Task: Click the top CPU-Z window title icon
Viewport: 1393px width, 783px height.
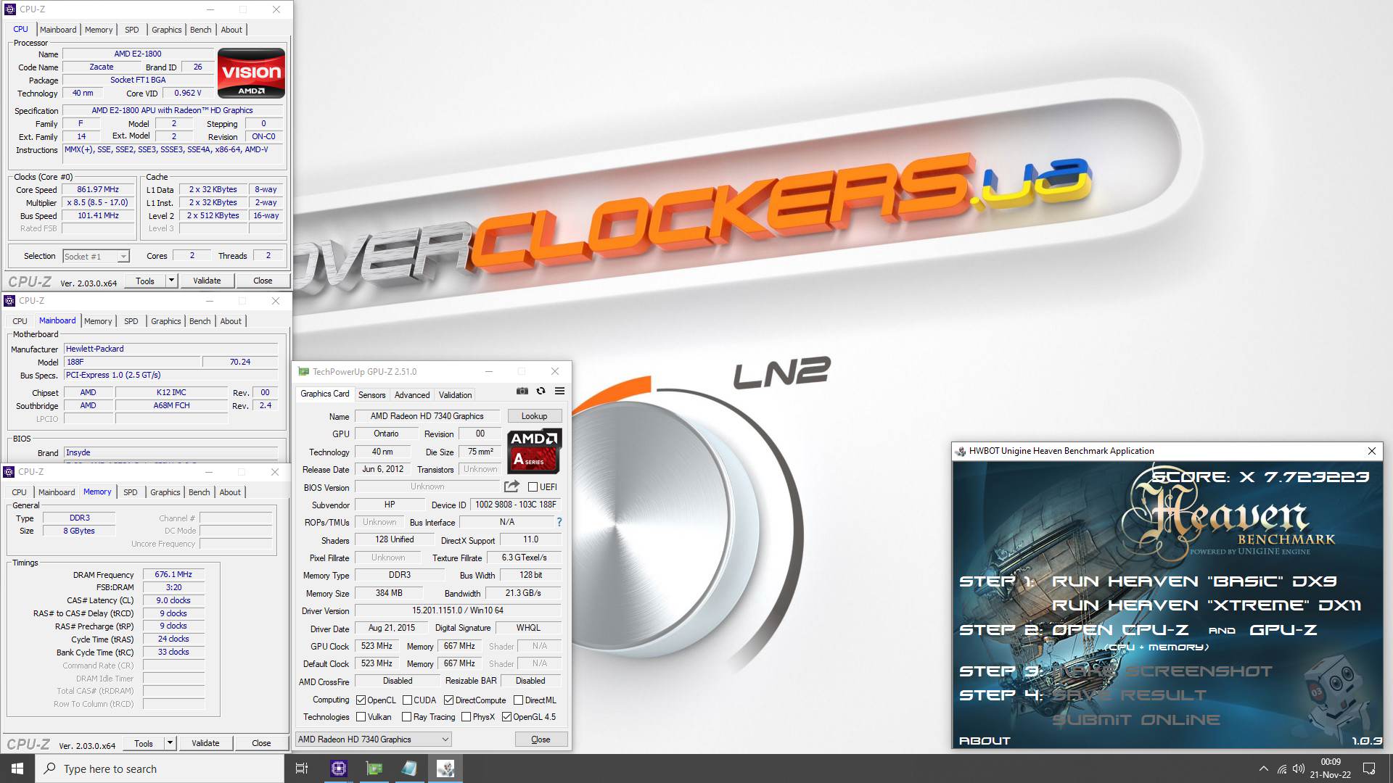Action: pos(10,9)
